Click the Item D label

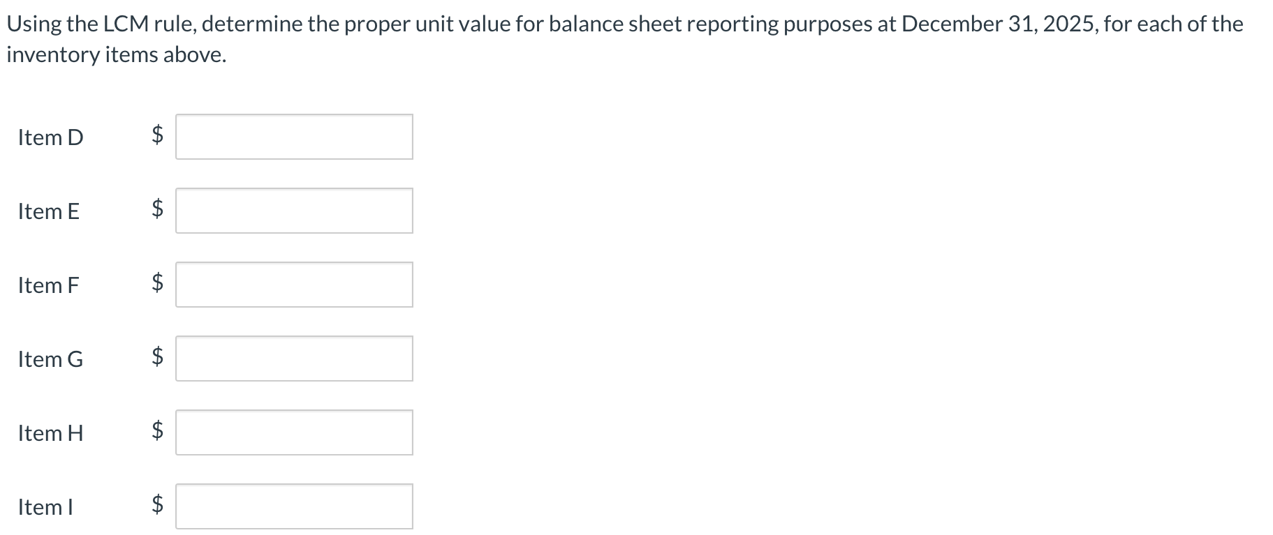tap(50, 137)
